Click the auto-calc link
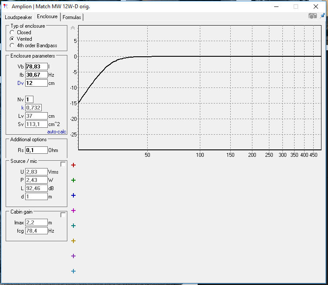The width and height of the screenshot is (328, 285). [56, 132]
